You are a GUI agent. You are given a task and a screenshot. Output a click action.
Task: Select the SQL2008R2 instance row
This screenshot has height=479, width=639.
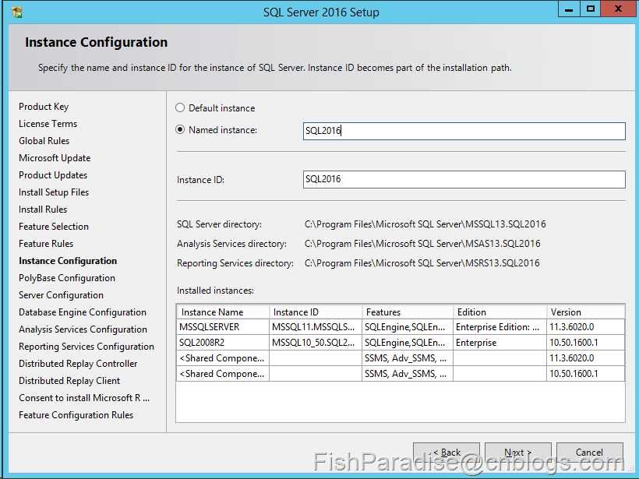[x=401, y=343]
